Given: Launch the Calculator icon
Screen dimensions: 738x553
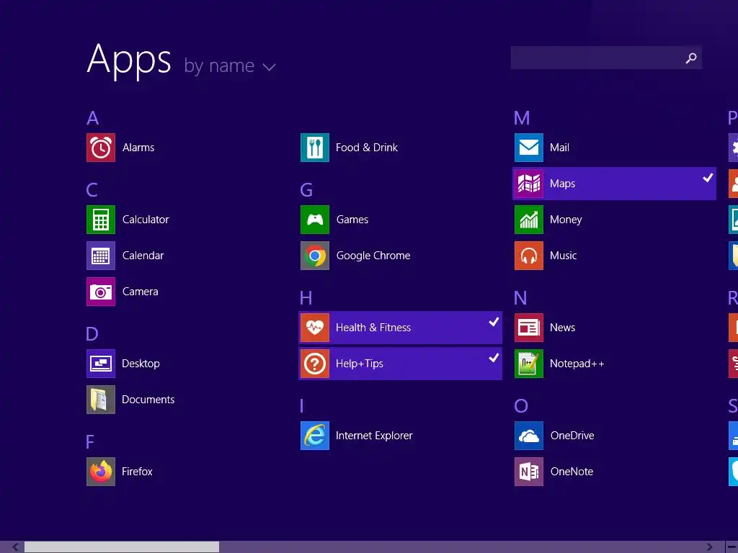Looking at the screenshot, I should click(x=101, y=220).
